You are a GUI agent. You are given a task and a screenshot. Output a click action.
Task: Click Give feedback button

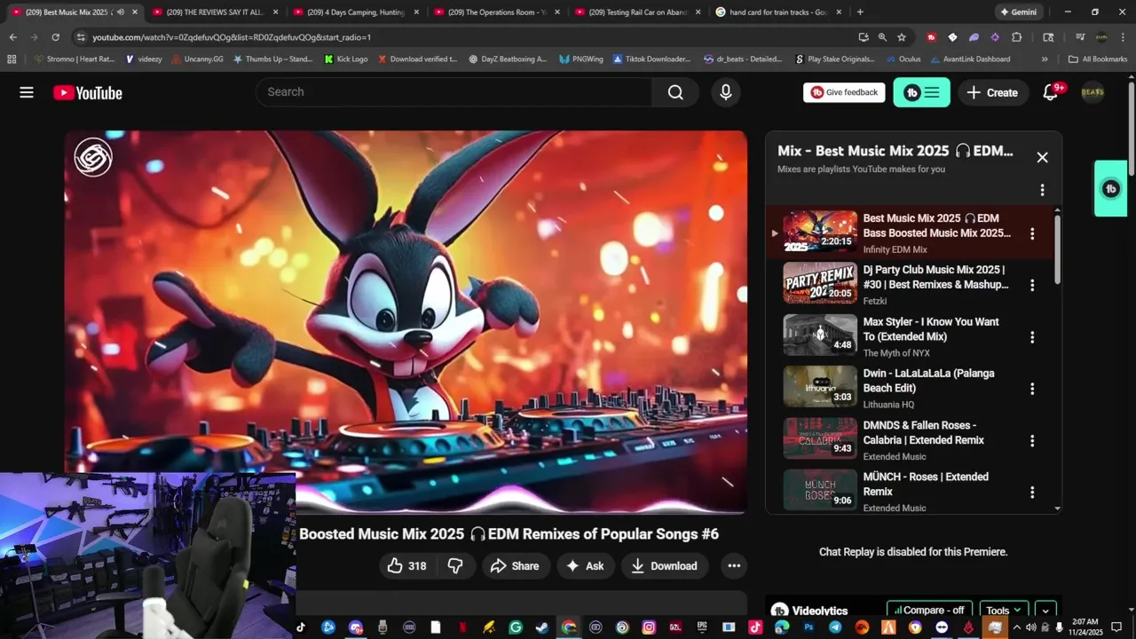[x=844, y=92]
